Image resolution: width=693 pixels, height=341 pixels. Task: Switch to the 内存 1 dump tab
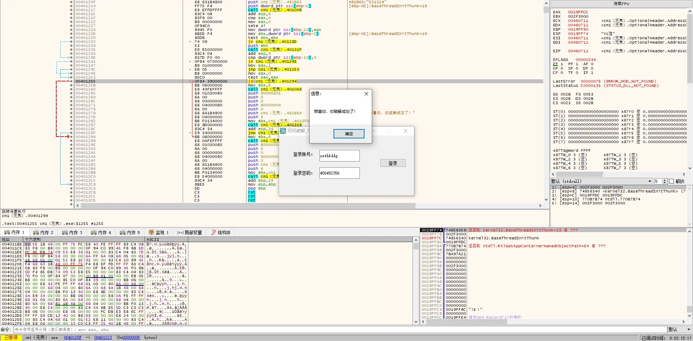click(14, 232)
